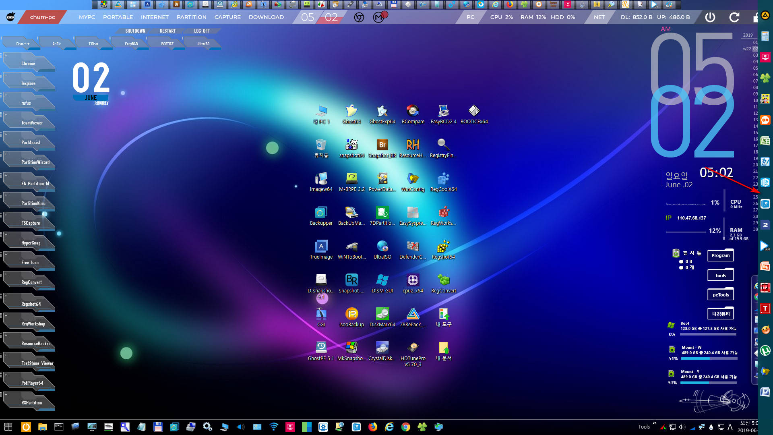The width and height of the screenshot is (773, 435).
Task: Click Boot drive usage bar
Action: (x=708, y=334)
